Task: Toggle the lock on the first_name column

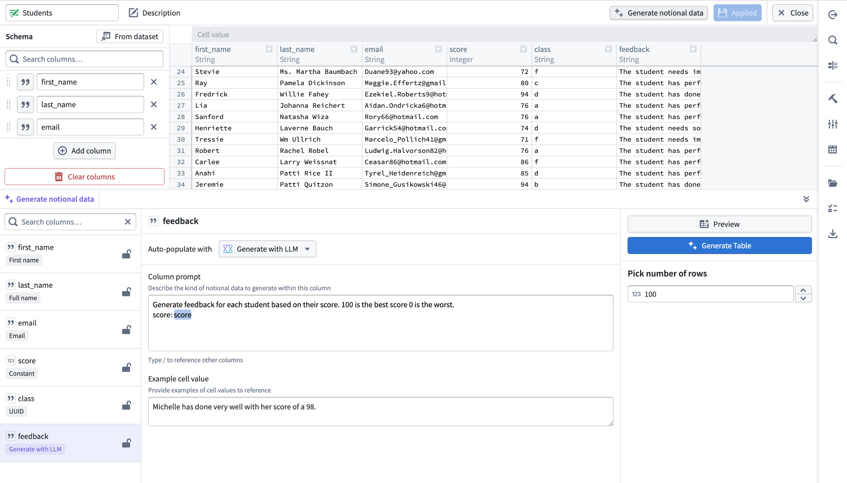Action: coord(127,254)
